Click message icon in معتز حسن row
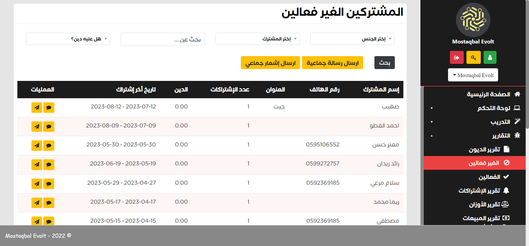This screenshot has height=246, width=529. point(49,146)
